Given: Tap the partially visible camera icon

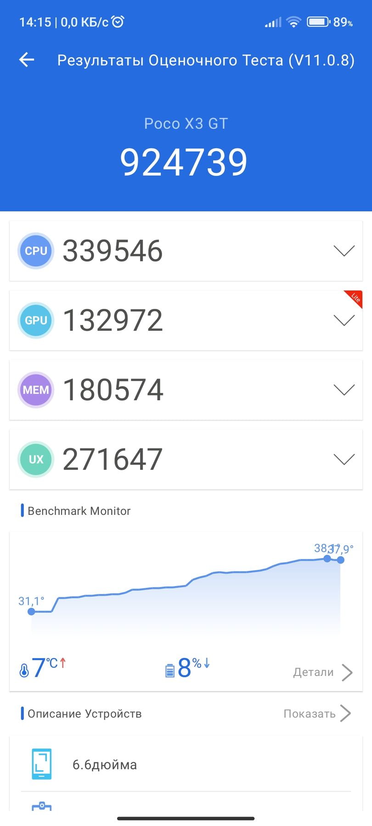Looking at the screenshot, I should tap(41, 806).
